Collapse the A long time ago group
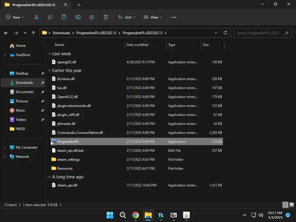 (49, 177)
